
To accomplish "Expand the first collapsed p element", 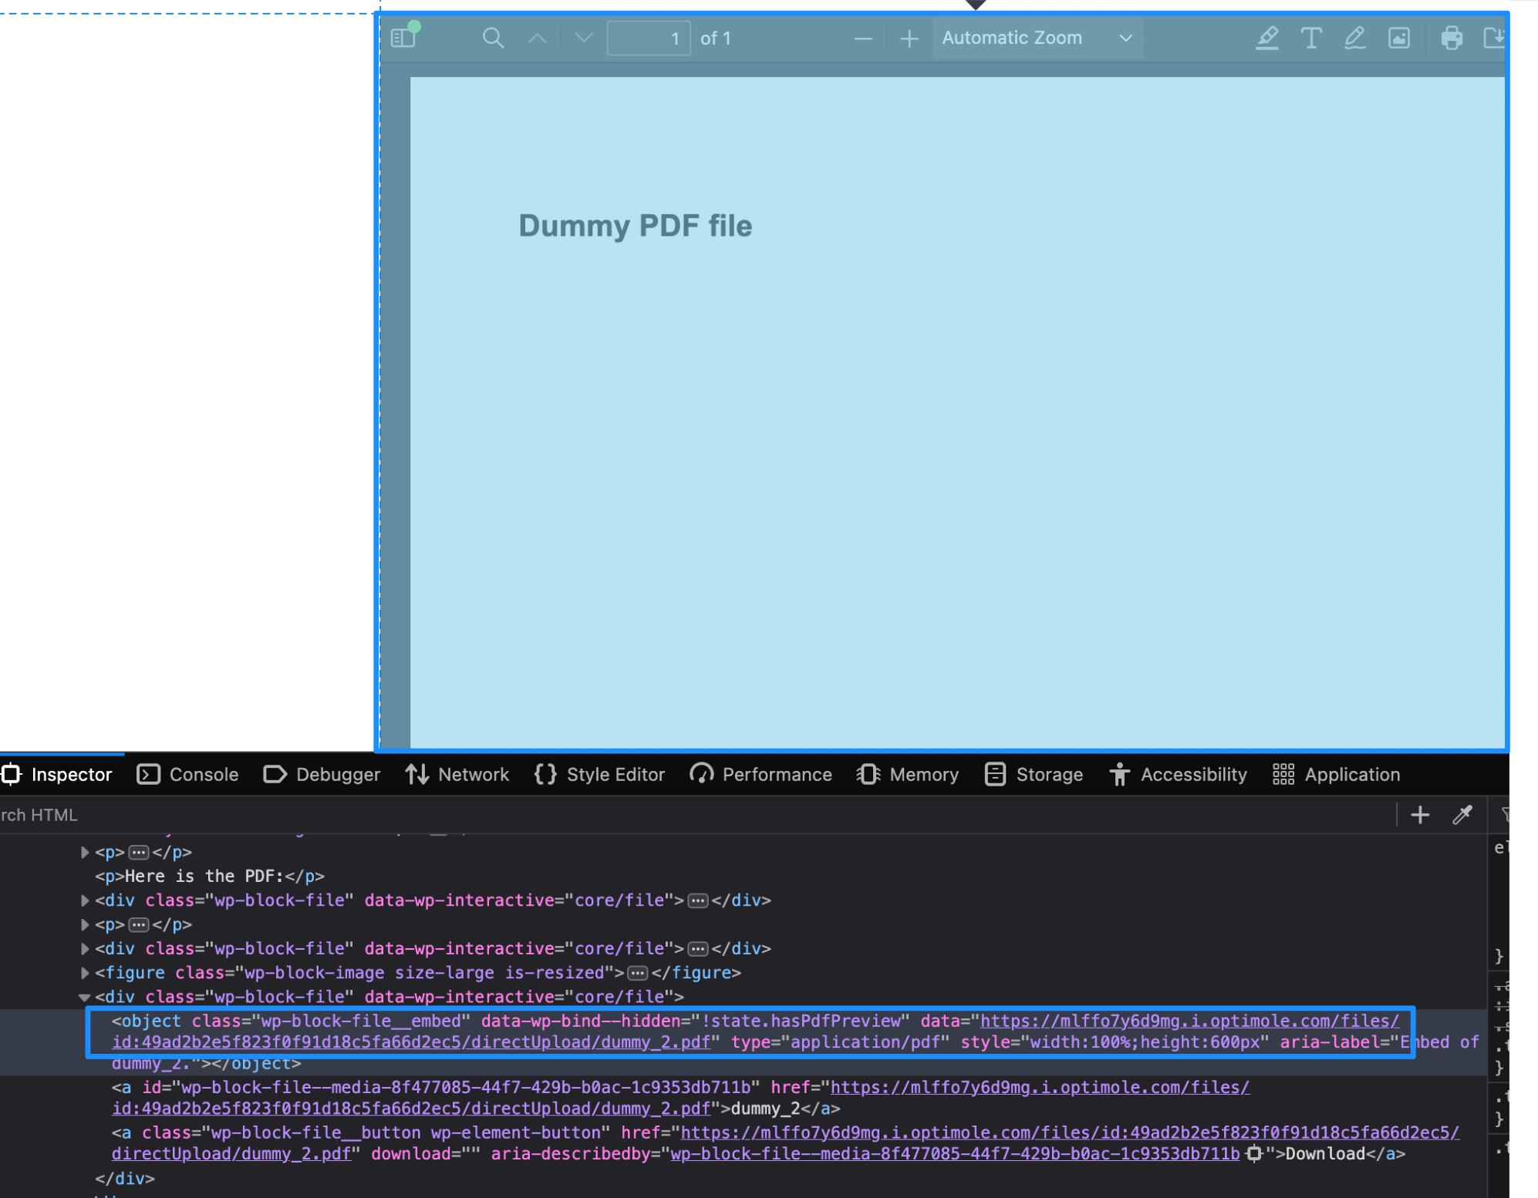I will coord(85,853).
